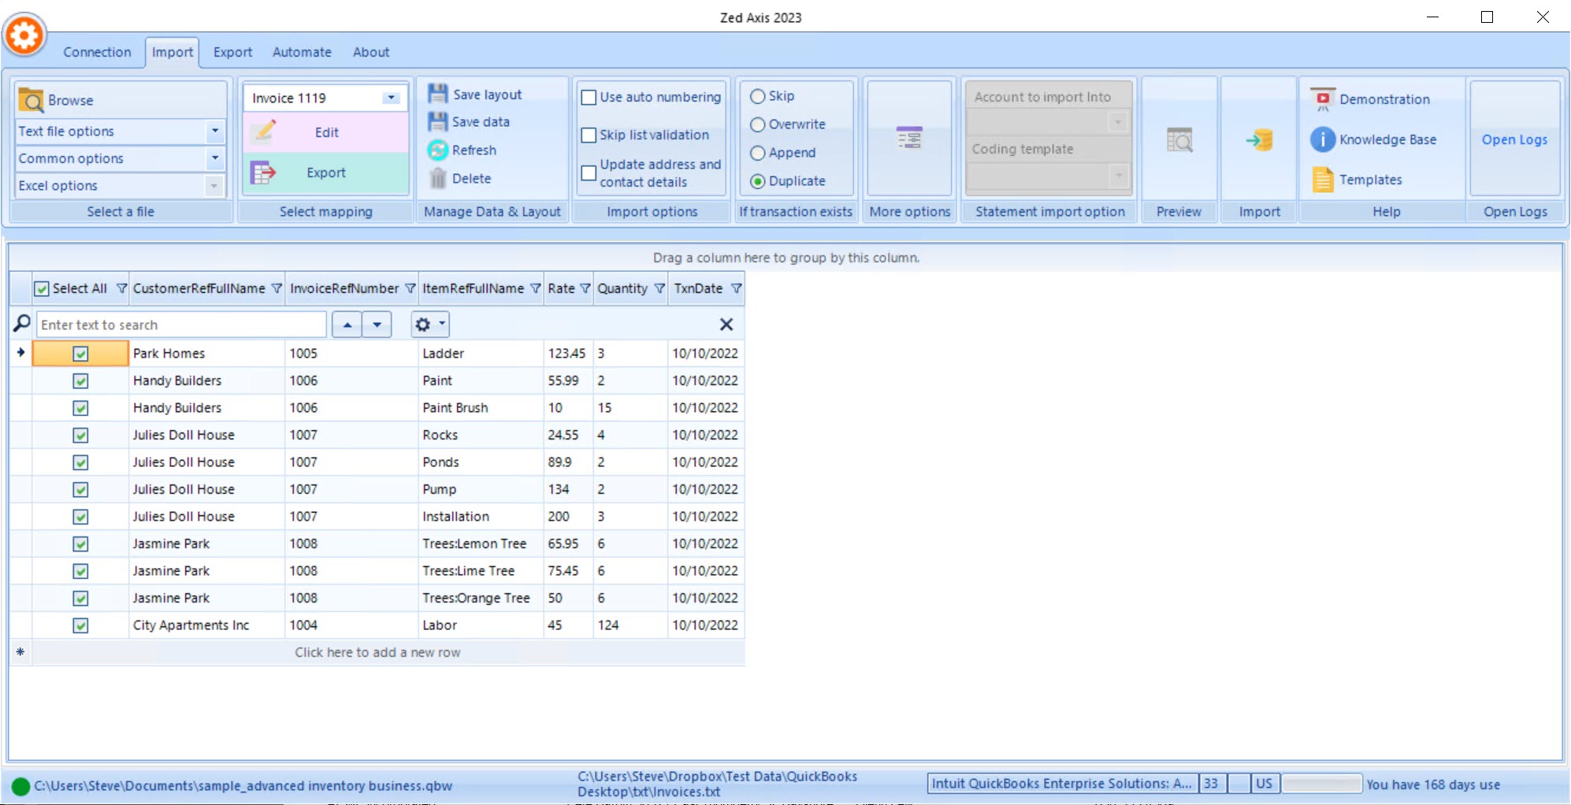Watch the Demonstration video
This screenshot has height=805, width=1571.
(x=1324, y=99)
